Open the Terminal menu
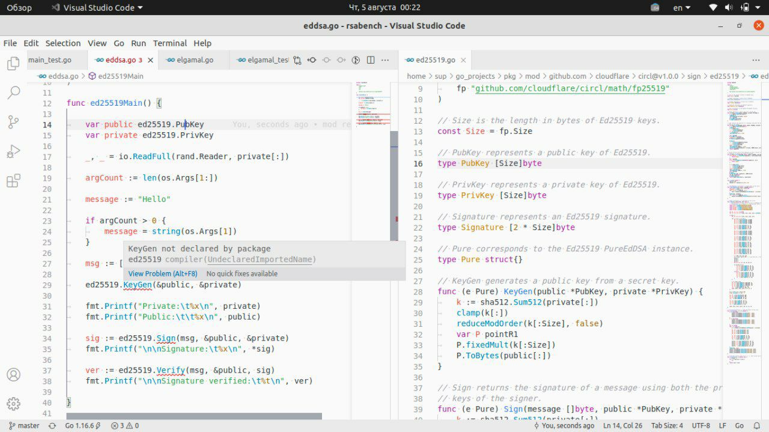Image resolution: width=769 pixels, height=432 pixels. click(169, 43)
